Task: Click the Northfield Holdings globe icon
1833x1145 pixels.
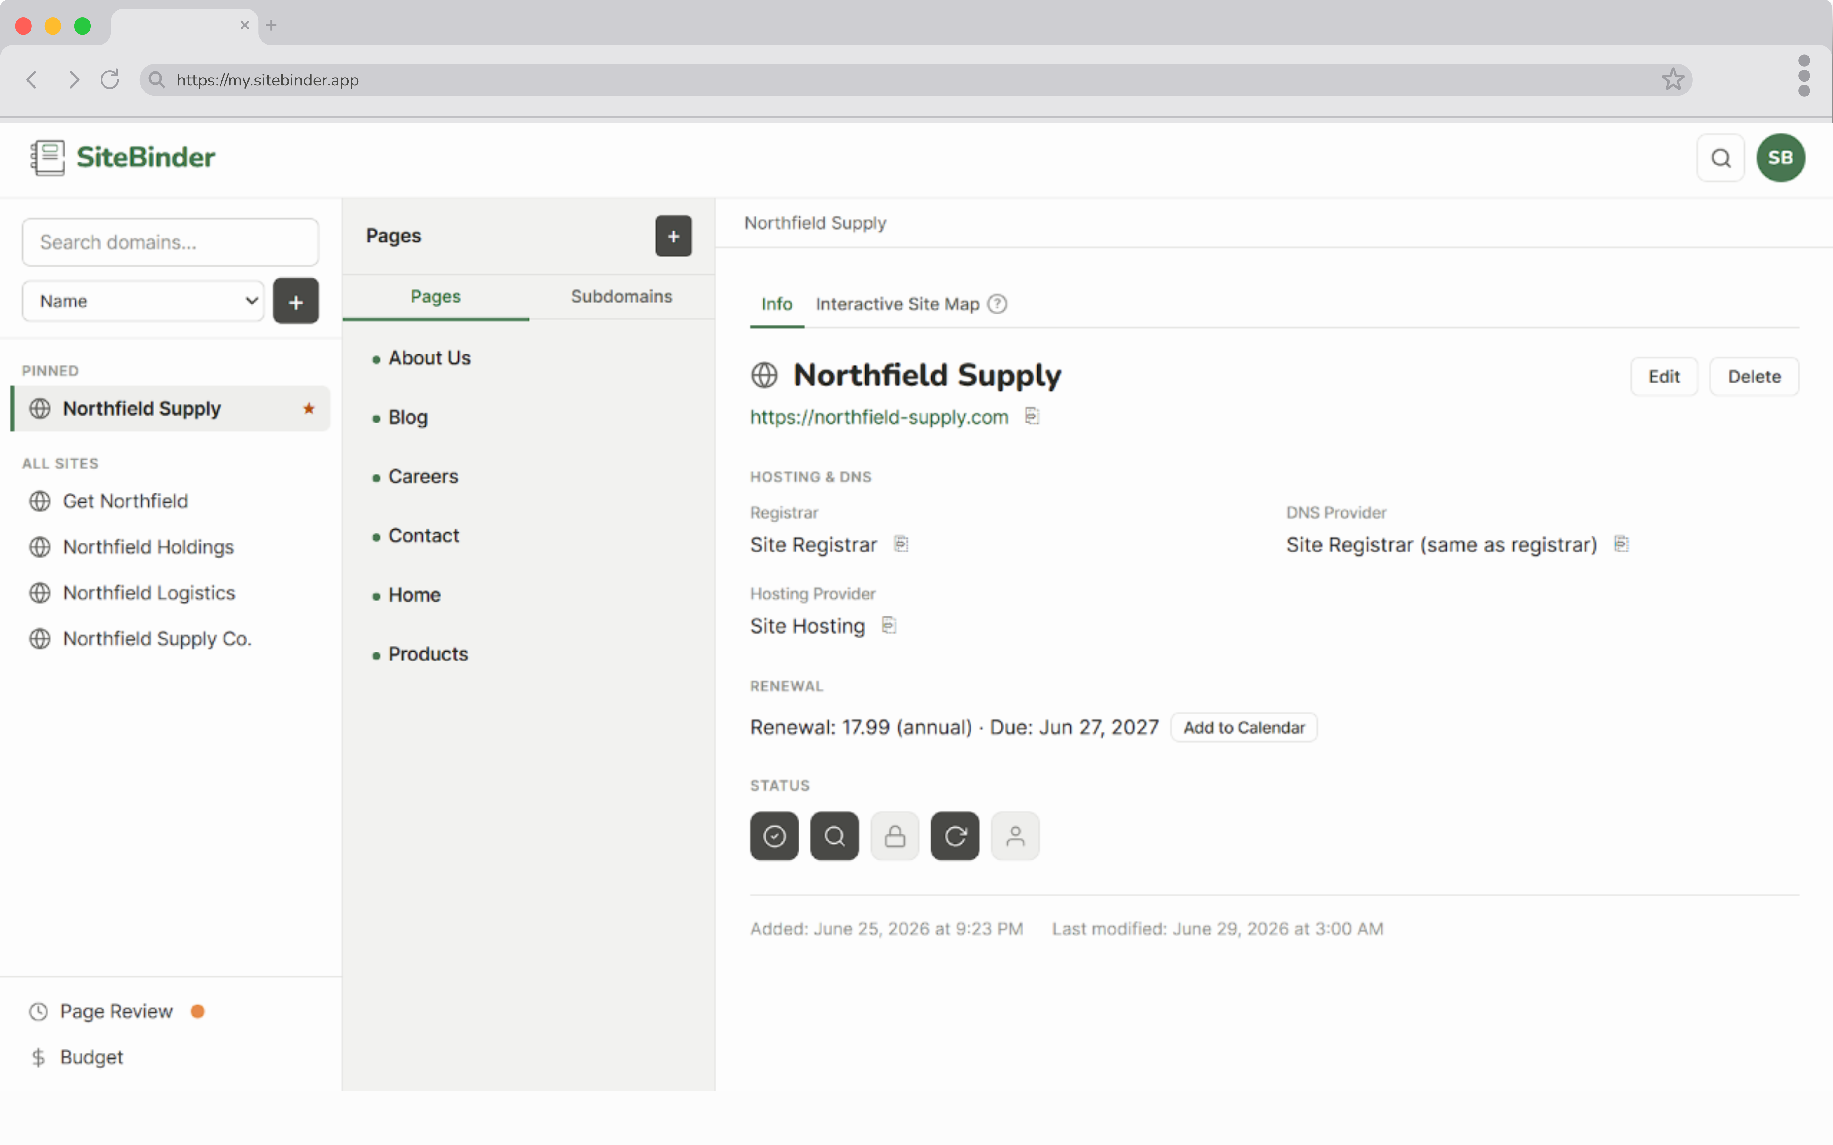Action: coord(39,547)
